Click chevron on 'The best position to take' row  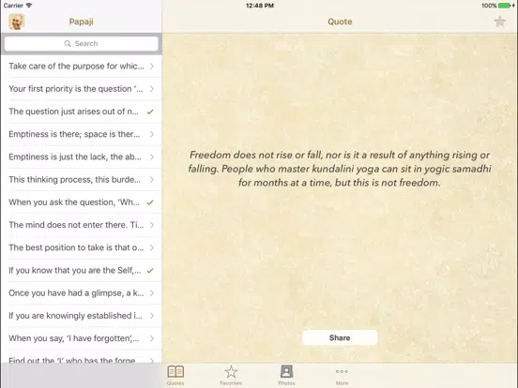[152, 247]
